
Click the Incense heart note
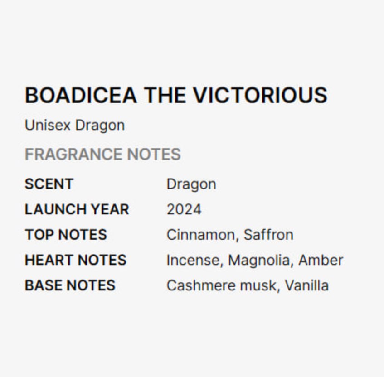[x=194, y=260]
